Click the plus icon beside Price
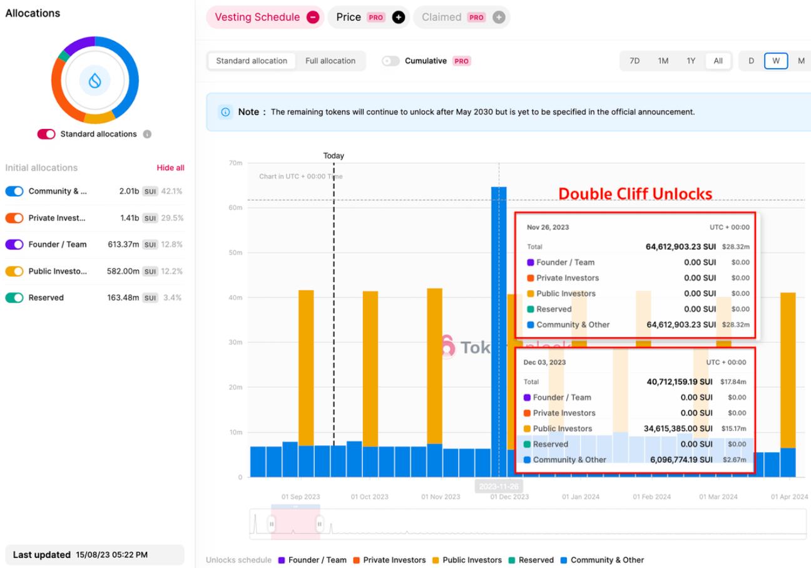This screenshot has width=811, height=568. click(x=398, y=18)
